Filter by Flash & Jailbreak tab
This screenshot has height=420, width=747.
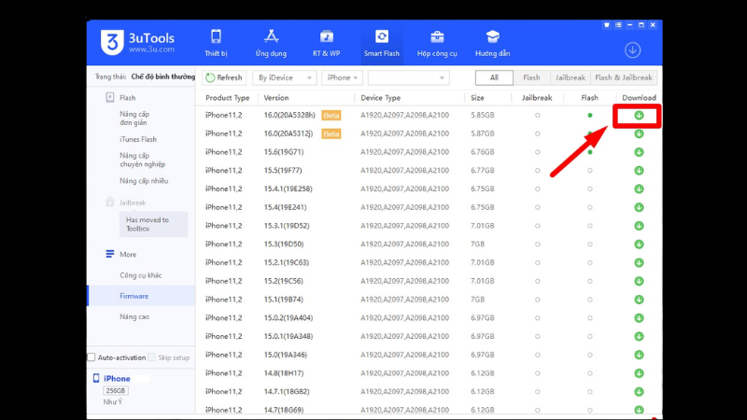624,77
